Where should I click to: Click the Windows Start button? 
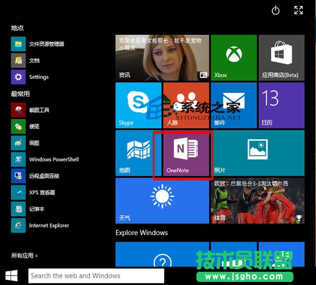coord(11,276)
